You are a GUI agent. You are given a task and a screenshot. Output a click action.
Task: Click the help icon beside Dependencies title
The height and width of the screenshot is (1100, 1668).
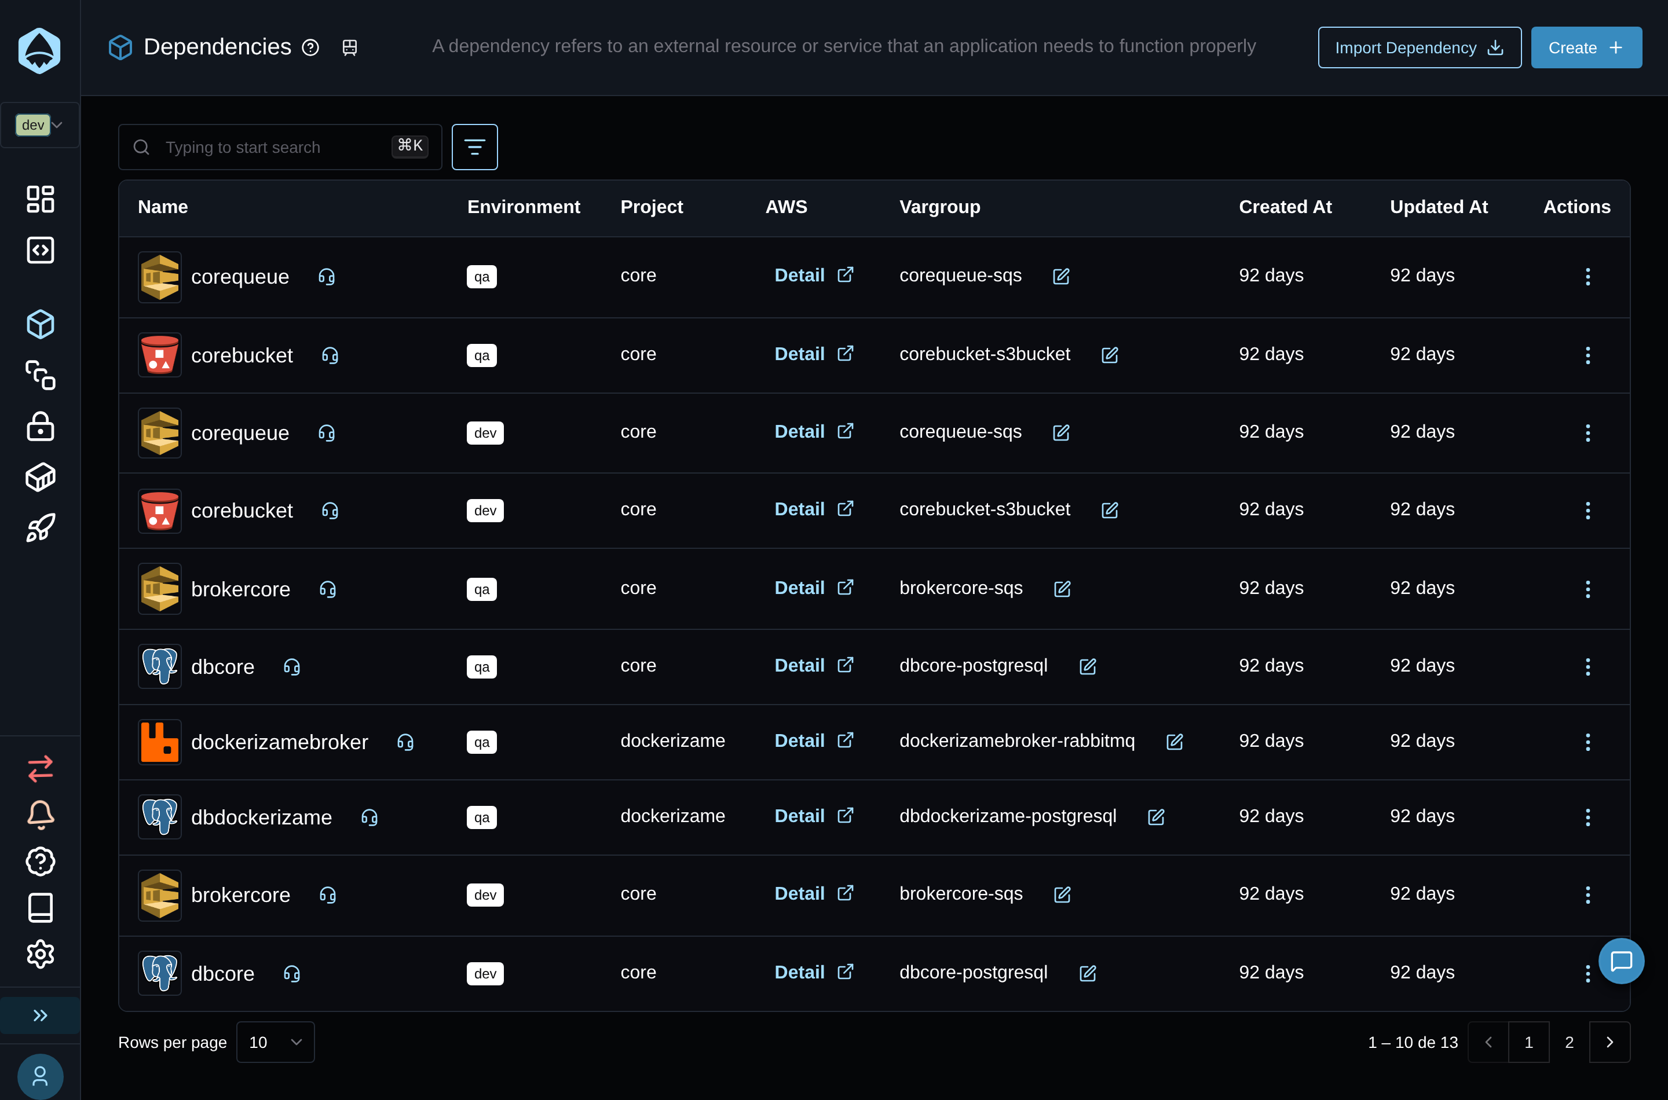point(310,47)
